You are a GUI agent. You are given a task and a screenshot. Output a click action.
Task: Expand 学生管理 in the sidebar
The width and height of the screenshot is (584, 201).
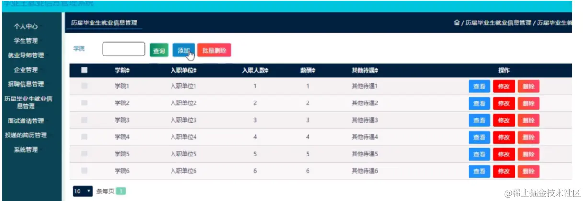coord(26,41)
